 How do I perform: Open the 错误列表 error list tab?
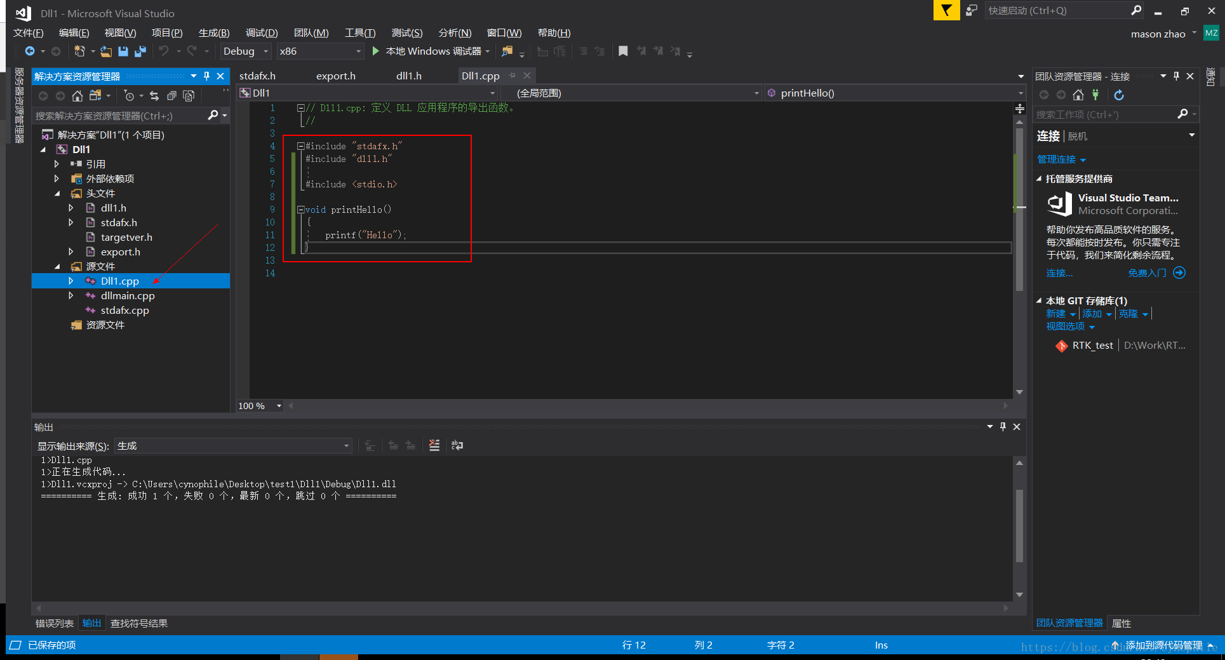pyautogui.click(x=55, y=623)
